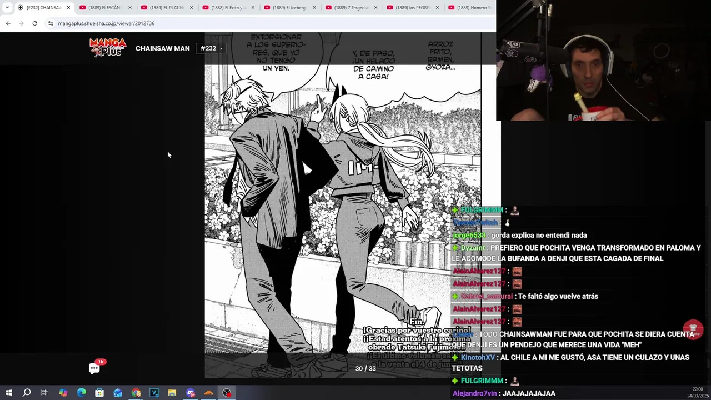The image size is (711, 400).
Task: Open the Mail app on the taskbar
Action: pos(118,393)
